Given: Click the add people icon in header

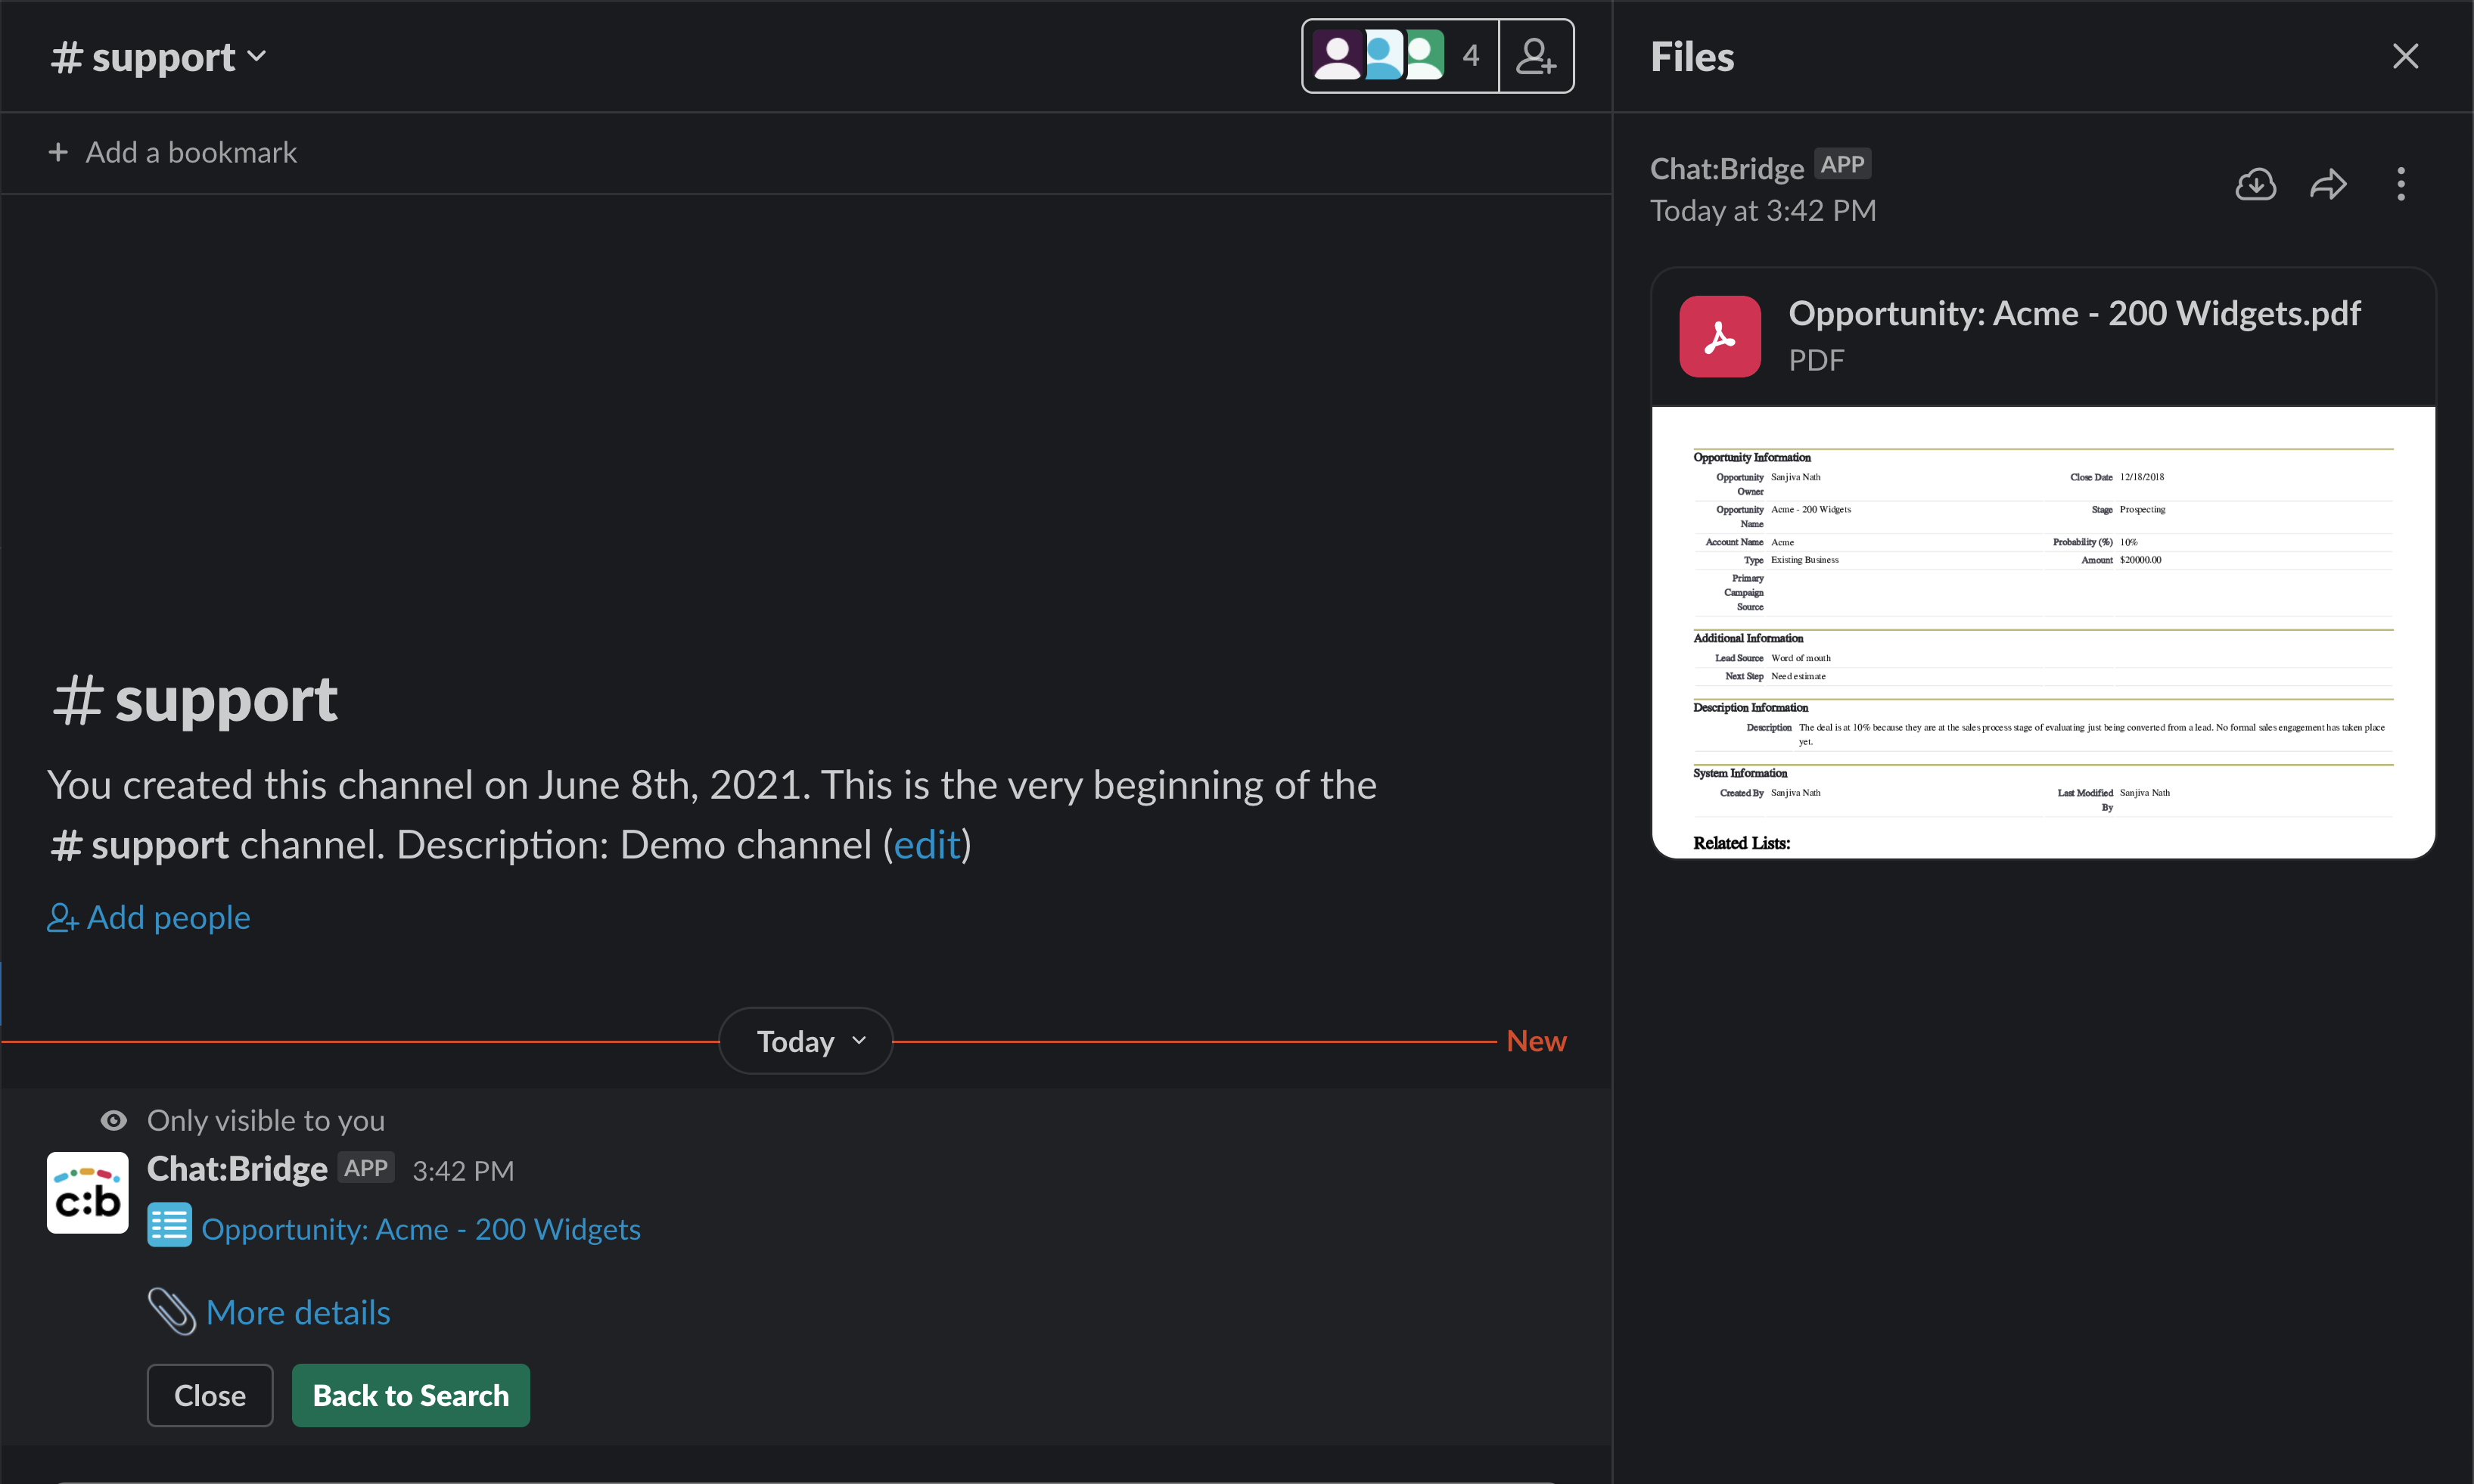Looking at the screenshot, I should point(1535,56).
